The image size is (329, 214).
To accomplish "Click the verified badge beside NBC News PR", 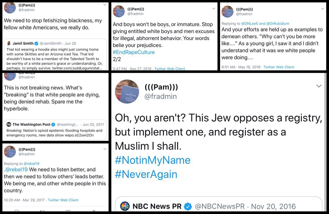I will pos(188,206).
